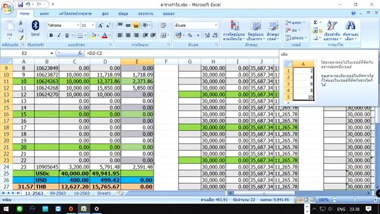Apply the red font color
The height and width of the screenshot is (214, 380).
(x=104, y=36)
